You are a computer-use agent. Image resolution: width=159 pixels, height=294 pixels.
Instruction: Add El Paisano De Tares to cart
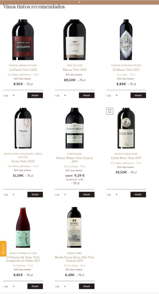pyautogui.click(x=35, y=286)
